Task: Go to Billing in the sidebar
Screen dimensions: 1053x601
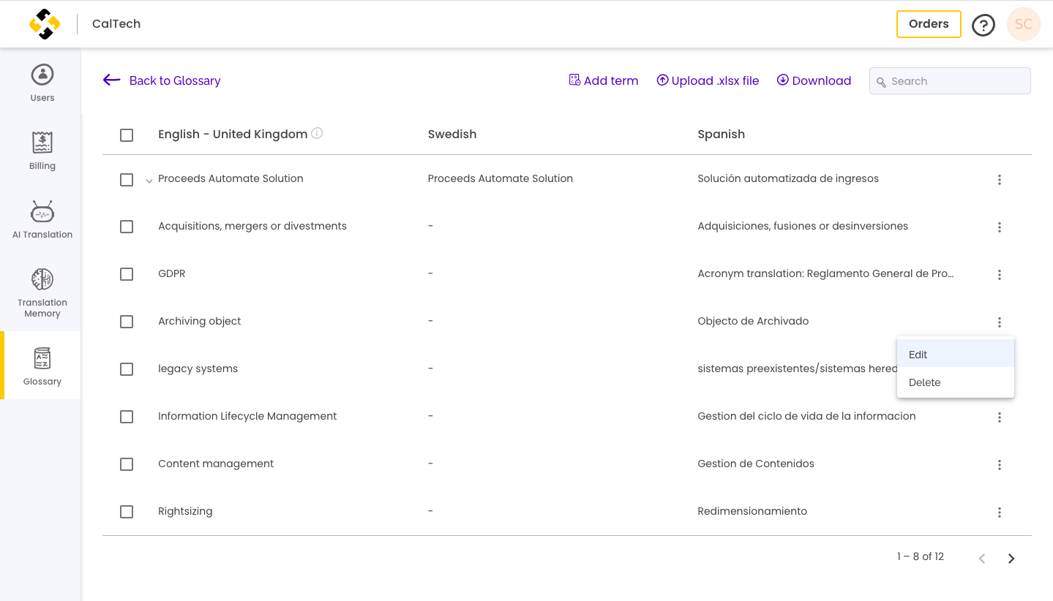Action: [42, 151]
